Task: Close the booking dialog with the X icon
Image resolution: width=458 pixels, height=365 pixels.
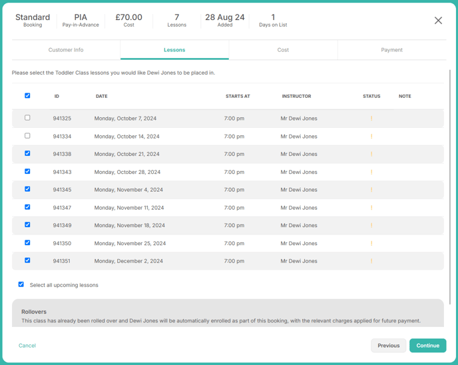Action: [438, 21]
